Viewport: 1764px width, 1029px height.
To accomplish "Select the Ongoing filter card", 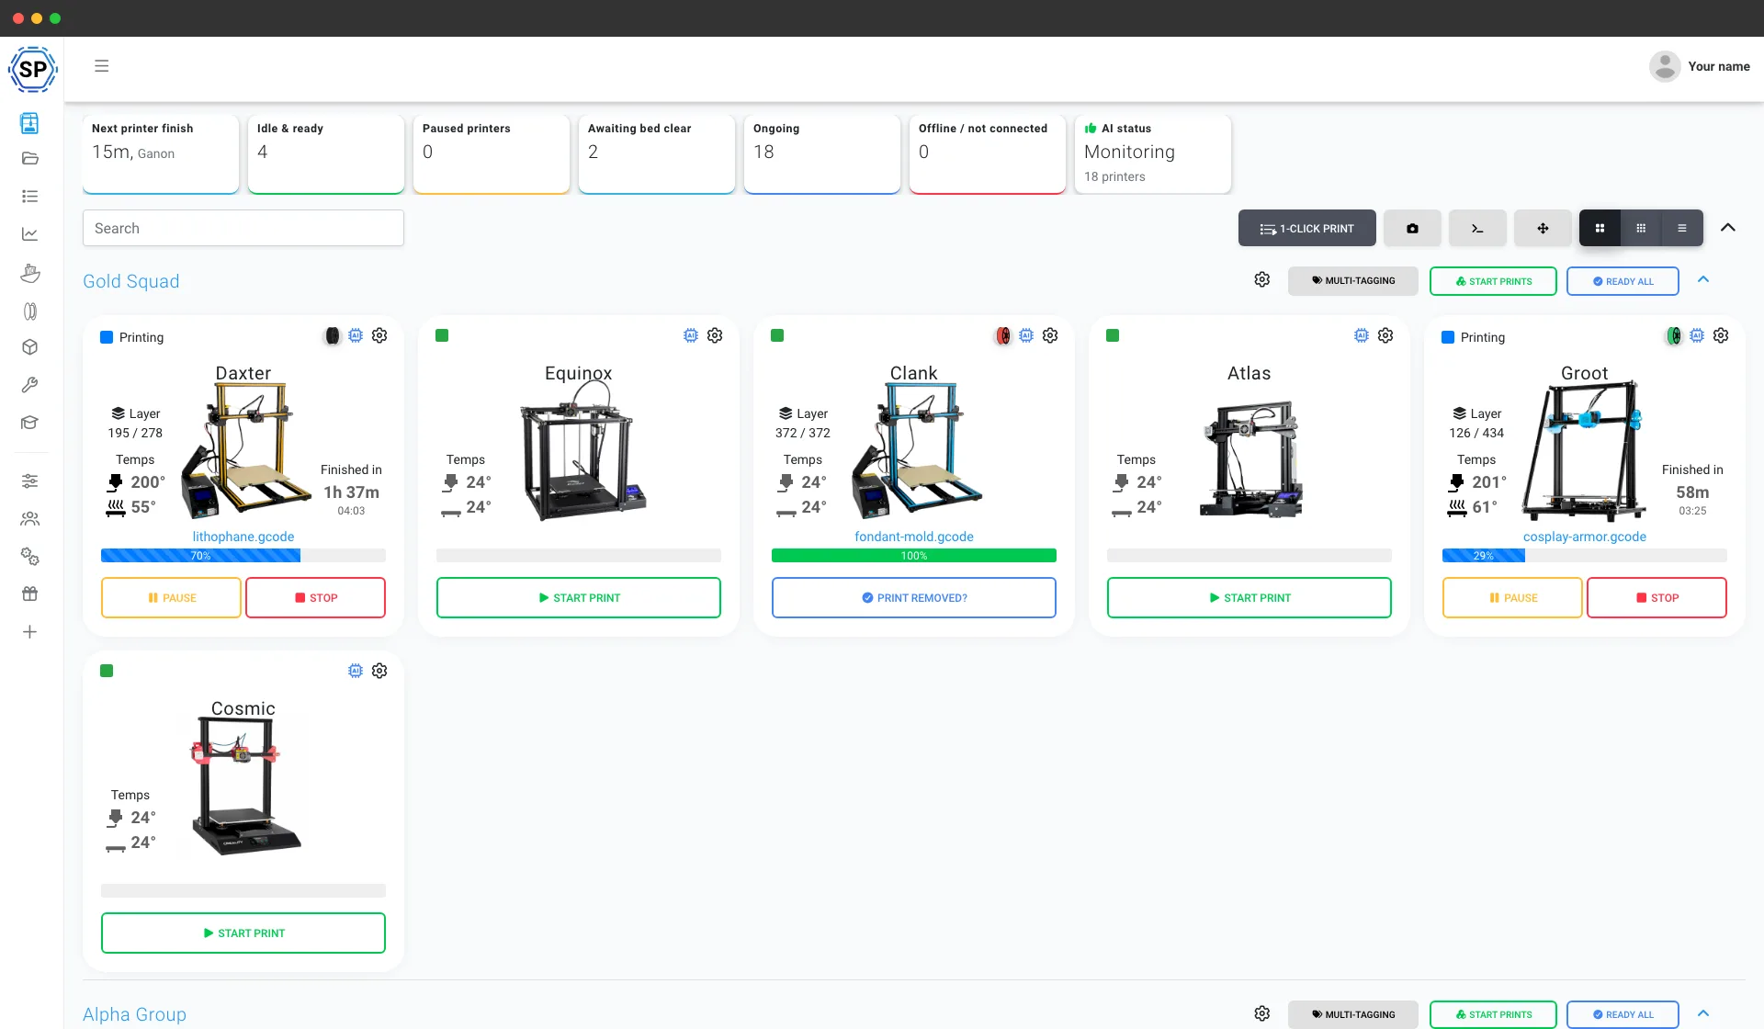I will click(x=822, y=153).
